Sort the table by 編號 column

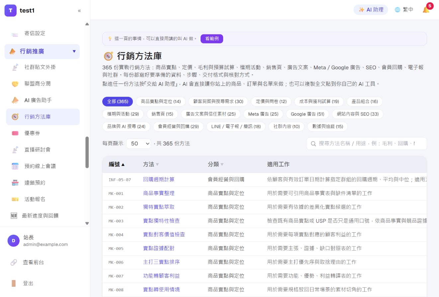click(117, 164)
